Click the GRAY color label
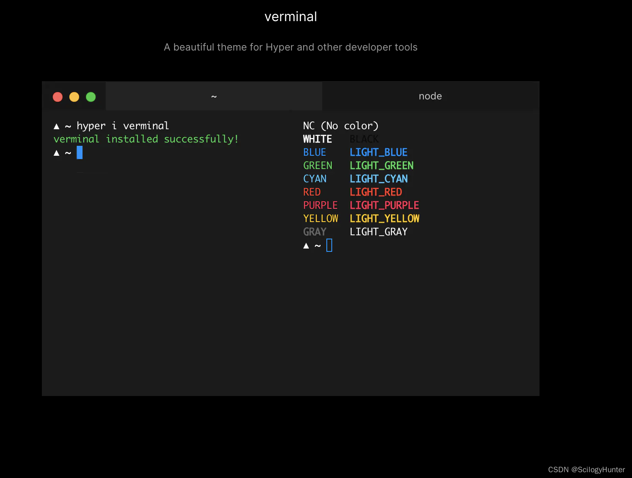Screen dimensions: 632x478 pyautogui.click(x=315, y=232)
